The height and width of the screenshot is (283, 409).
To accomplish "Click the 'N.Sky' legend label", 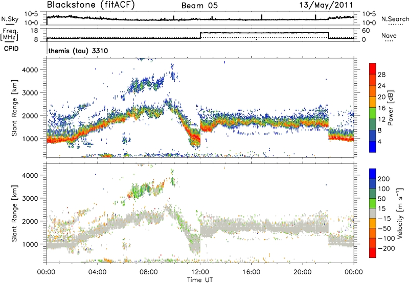I will [x=10, y=19].
